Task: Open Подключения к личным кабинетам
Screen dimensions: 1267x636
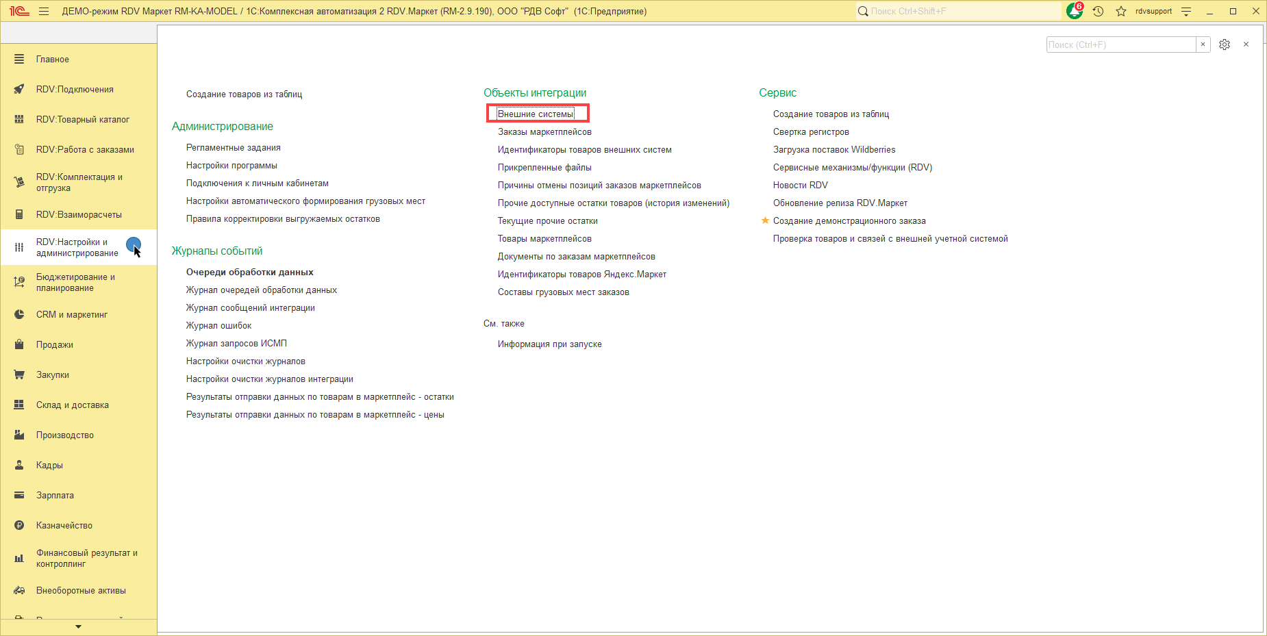Action: pyautogui.click(x=258, y=183)
